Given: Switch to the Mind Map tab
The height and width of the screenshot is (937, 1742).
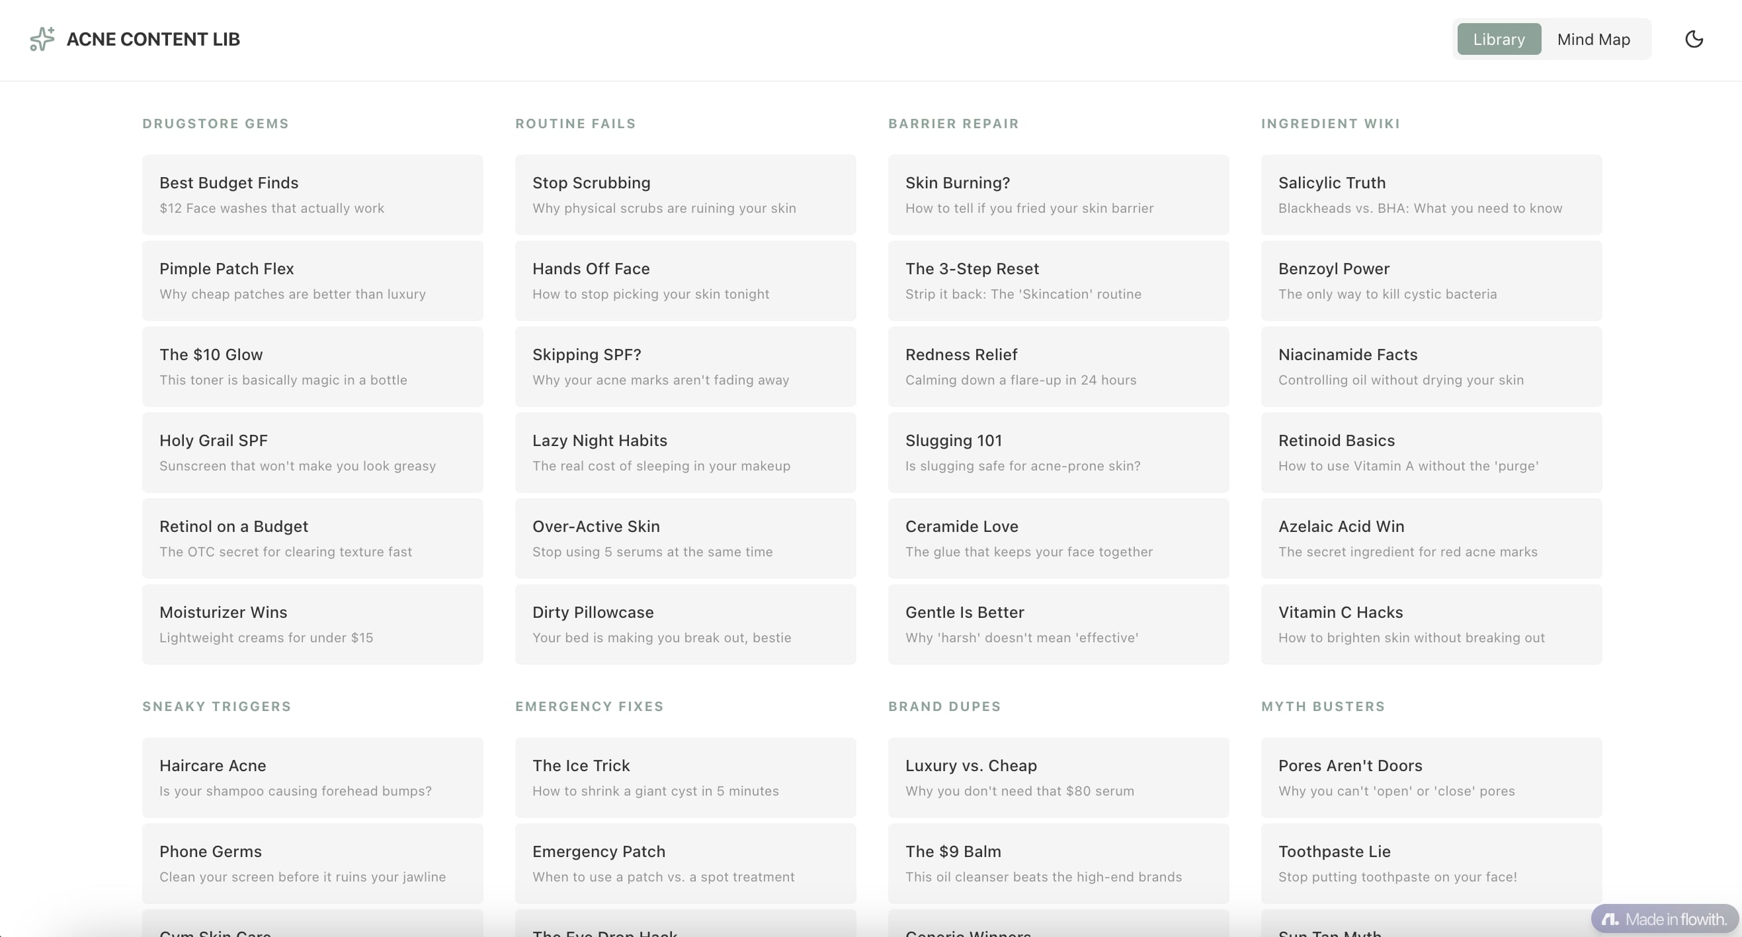Looking at the screenshot, I should pyautogui.click(x=1594, y=39).
